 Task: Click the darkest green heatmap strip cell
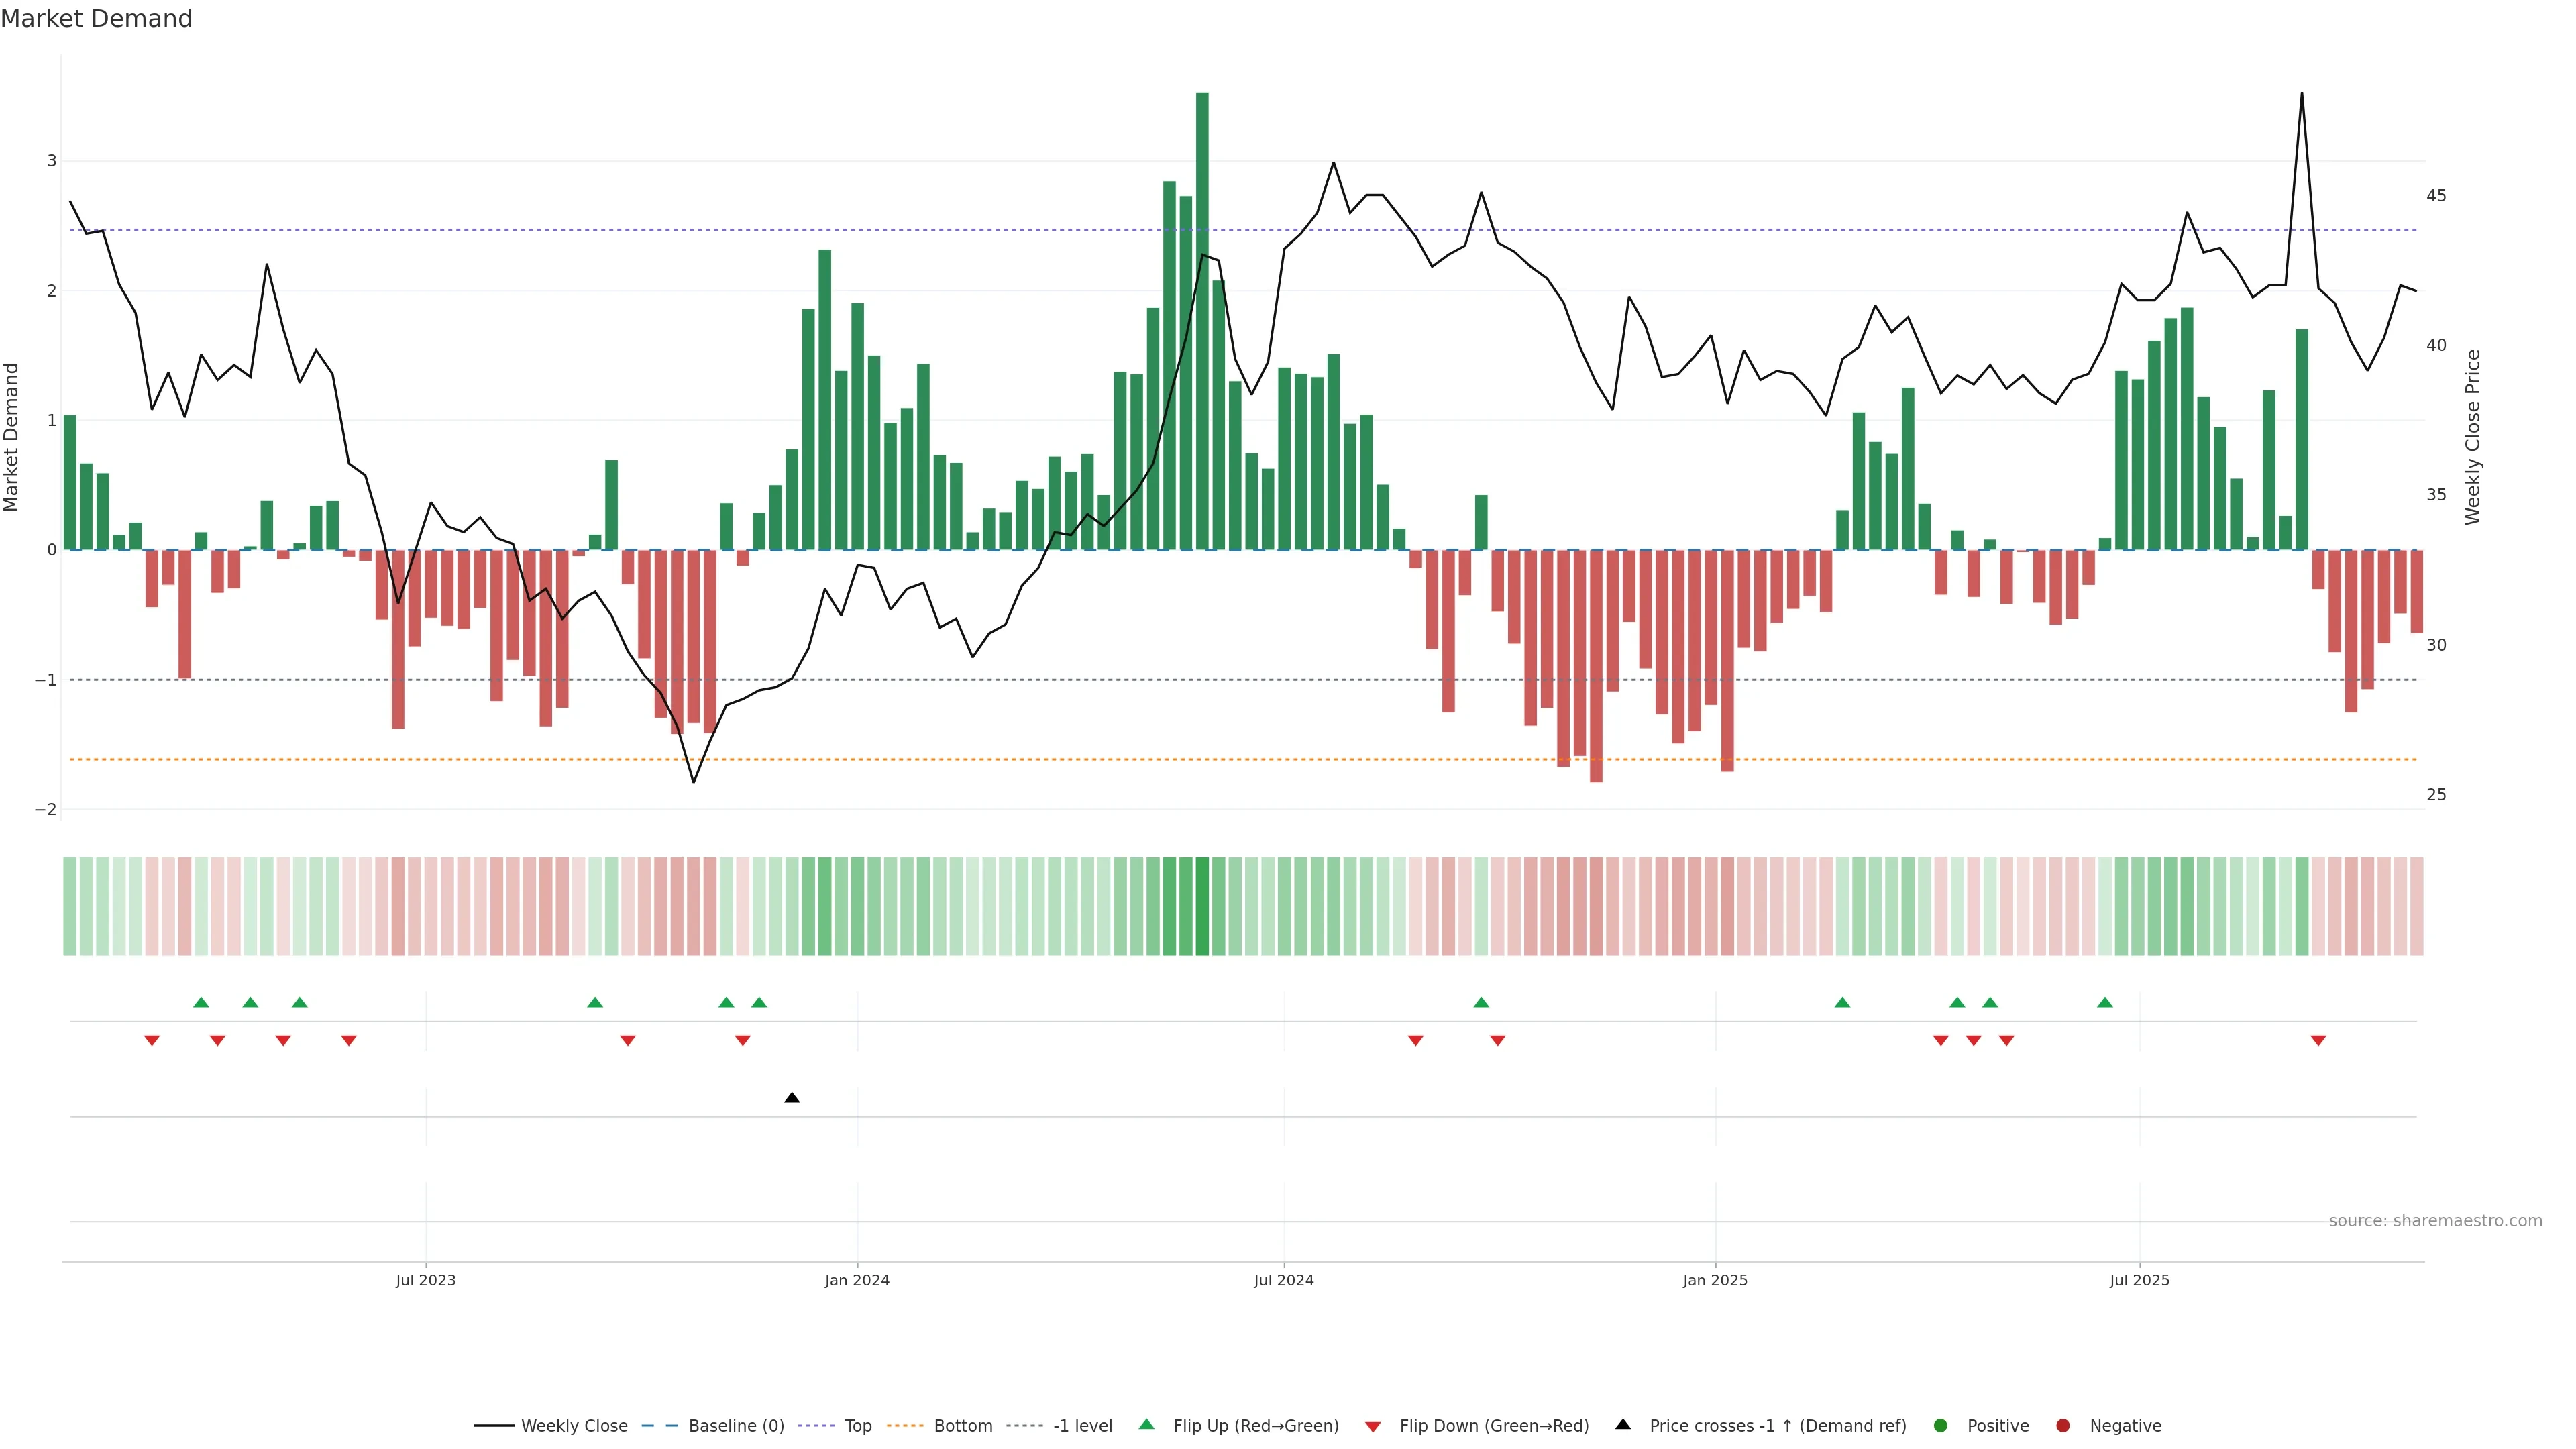pyautogui.click(x=1202, y=906)
